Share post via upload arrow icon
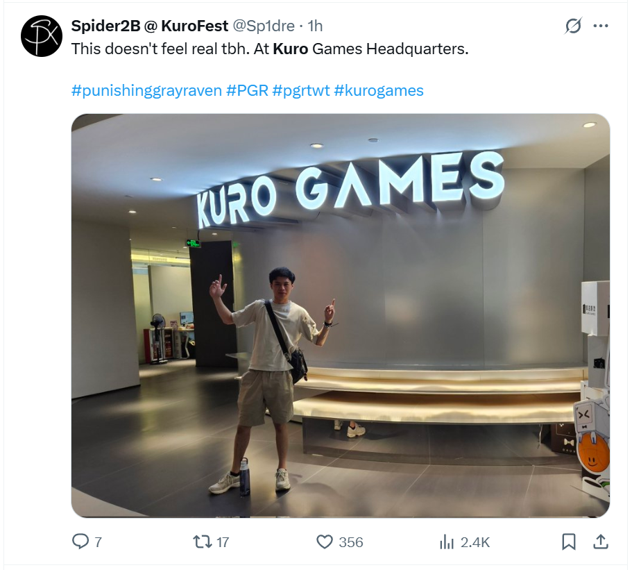The image size is (632, 570). click(601, 542)
